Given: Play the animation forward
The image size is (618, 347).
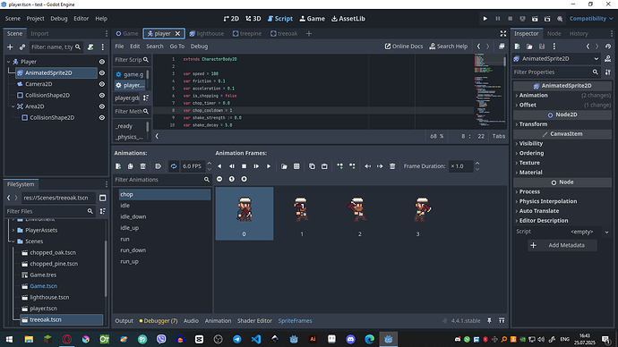Looking at the screenshot, I should 269,166.
